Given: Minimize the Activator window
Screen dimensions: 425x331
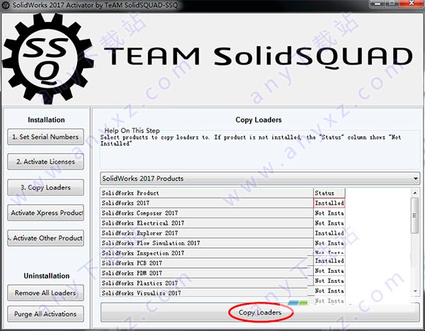Looking at the screenshot, I should 378,4.
